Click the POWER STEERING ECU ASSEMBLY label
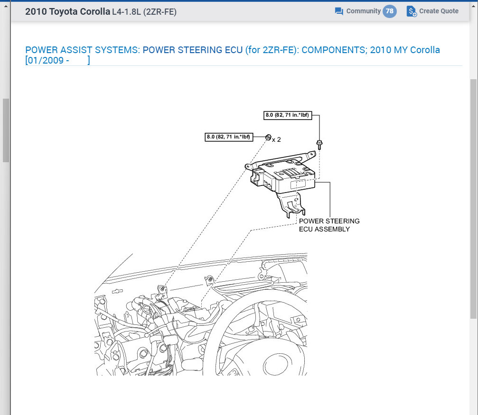The image size is (478, 415). (329, 225)
